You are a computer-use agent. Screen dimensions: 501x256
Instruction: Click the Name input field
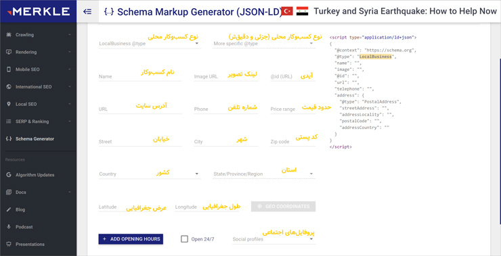pos(140,76)
